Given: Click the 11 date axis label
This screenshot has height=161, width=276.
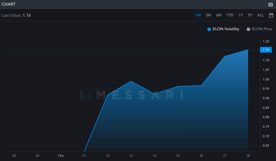Looking at the screenshot, I should (x=84, y=156).
